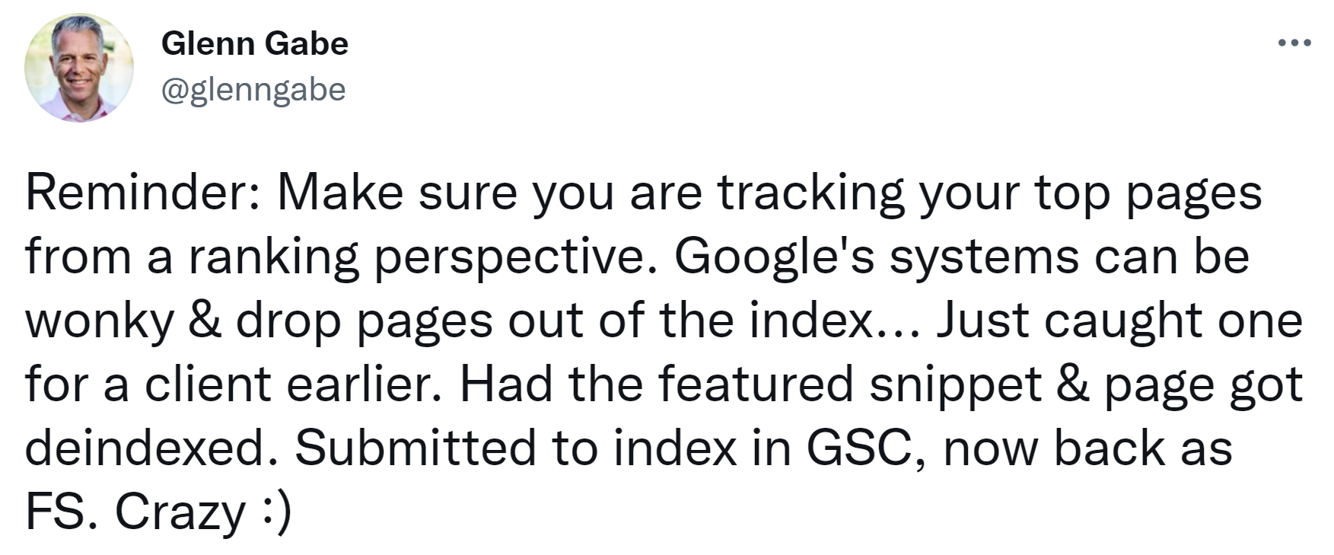Screen dimensions: 1334x555
Task: Open Glenn Gabe's profile via his display name
Action: [x=255, y=43]
